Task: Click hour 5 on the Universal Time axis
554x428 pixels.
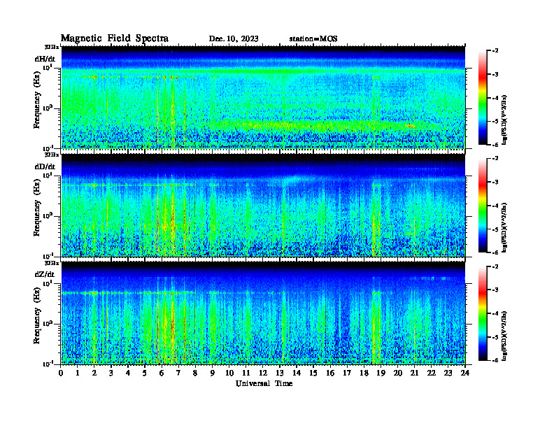Action: [x=145, y=373]
